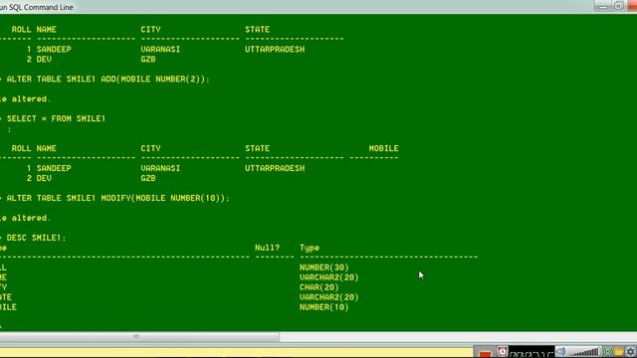Click the DESC SMILE1; command line

click(x=36, y=238)
